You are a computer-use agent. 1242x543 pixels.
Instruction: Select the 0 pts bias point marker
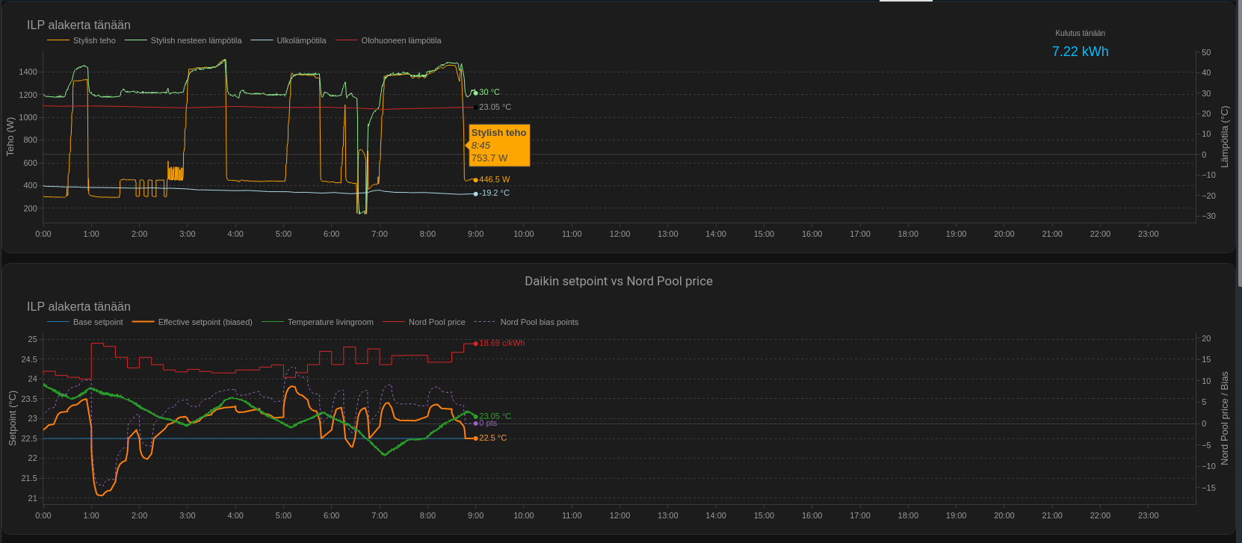click(x=476, y=423)
